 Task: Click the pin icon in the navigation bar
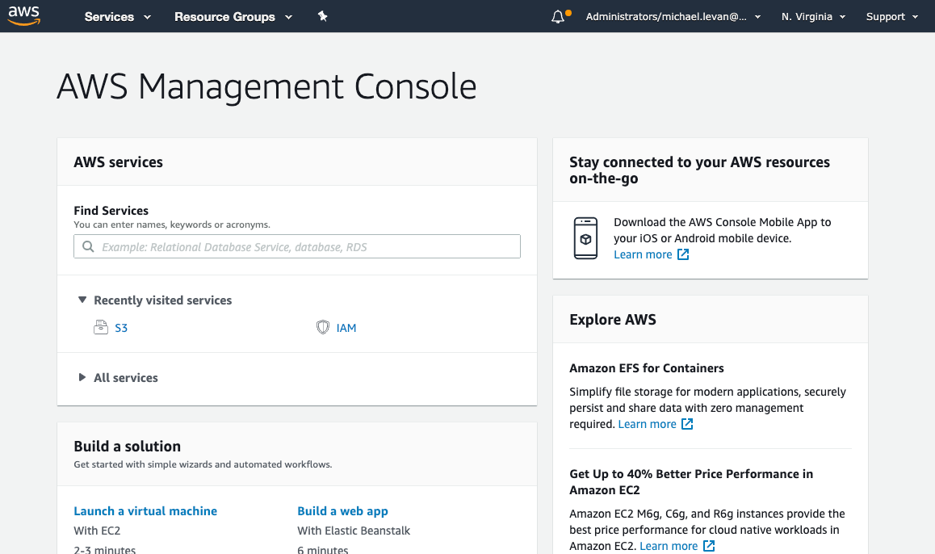(322, 16)
